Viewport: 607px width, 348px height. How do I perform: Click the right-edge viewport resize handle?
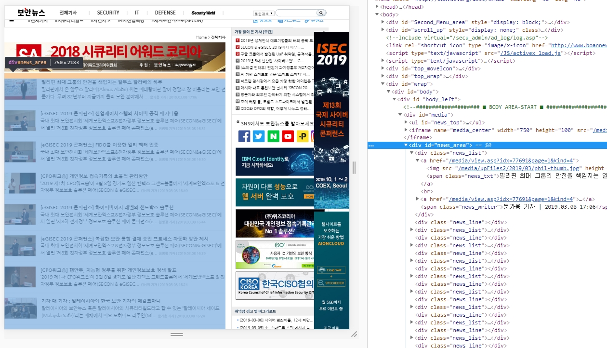click(354, 167)
